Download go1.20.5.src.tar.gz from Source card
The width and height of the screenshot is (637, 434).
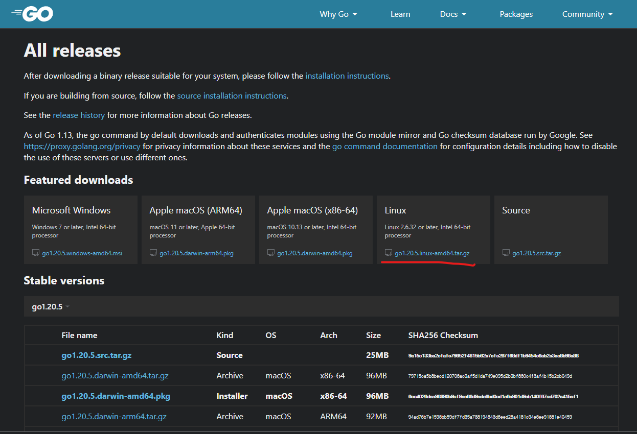[x=536, y=253]
